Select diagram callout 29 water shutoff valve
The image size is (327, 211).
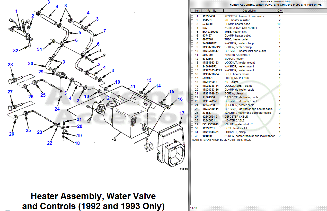[41, 72]
